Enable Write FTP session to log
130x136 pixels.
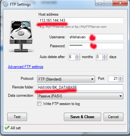click(x=39, y=104)
